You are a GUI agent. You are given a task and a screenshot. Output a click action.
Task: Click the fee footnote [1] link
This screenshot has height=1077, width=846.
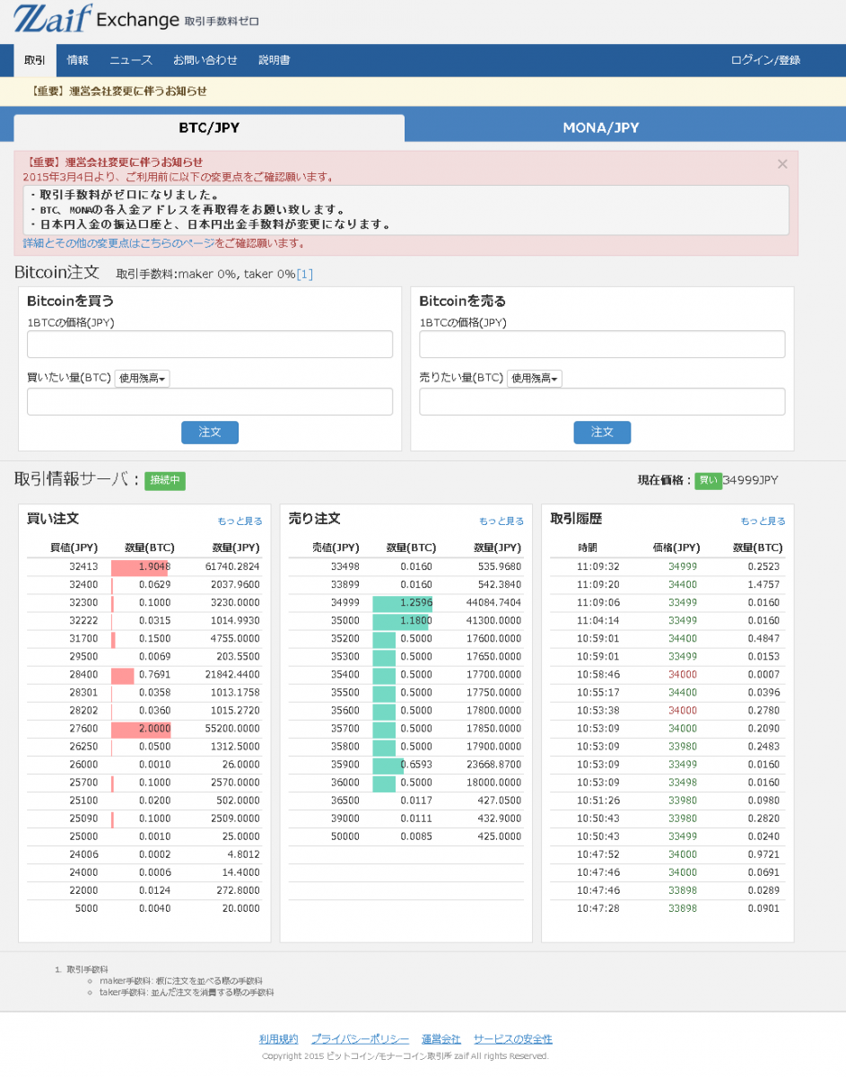click(x=305, y=275)
